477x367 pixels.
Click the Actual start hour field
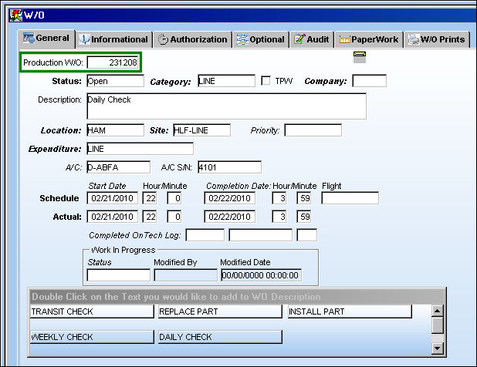(150, 217)
